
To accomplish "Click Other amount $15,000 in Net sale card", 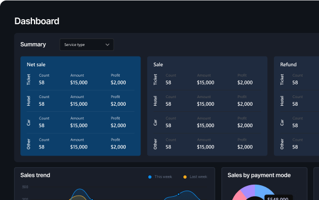I will coord(79,147).
